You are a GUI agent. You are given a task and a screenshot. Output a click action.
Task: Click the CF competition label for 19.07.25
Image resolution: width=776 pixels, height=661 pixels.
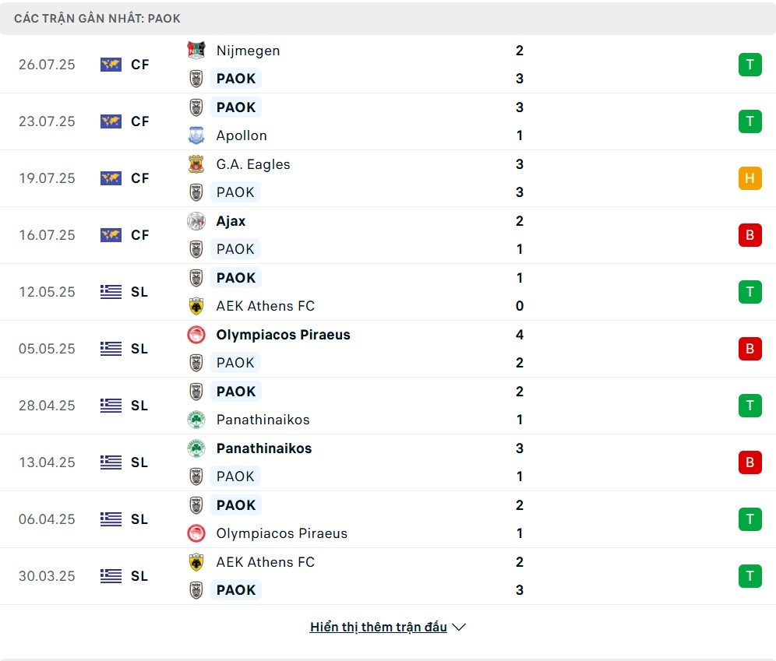tap(140, 178)
